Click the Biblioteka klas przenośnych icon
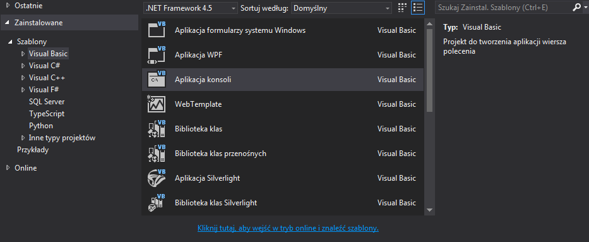Screen dimensions: 589x242 pos(157,154)
